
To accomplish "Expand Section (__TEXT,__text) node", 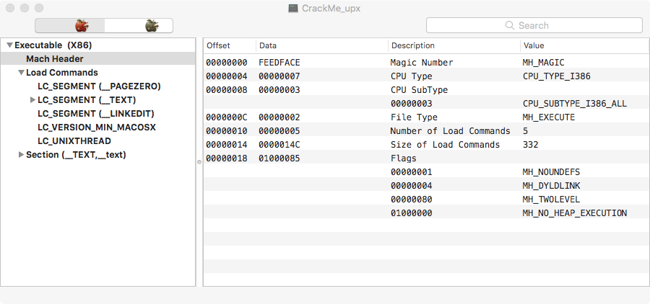I will [x=21, y=155].
